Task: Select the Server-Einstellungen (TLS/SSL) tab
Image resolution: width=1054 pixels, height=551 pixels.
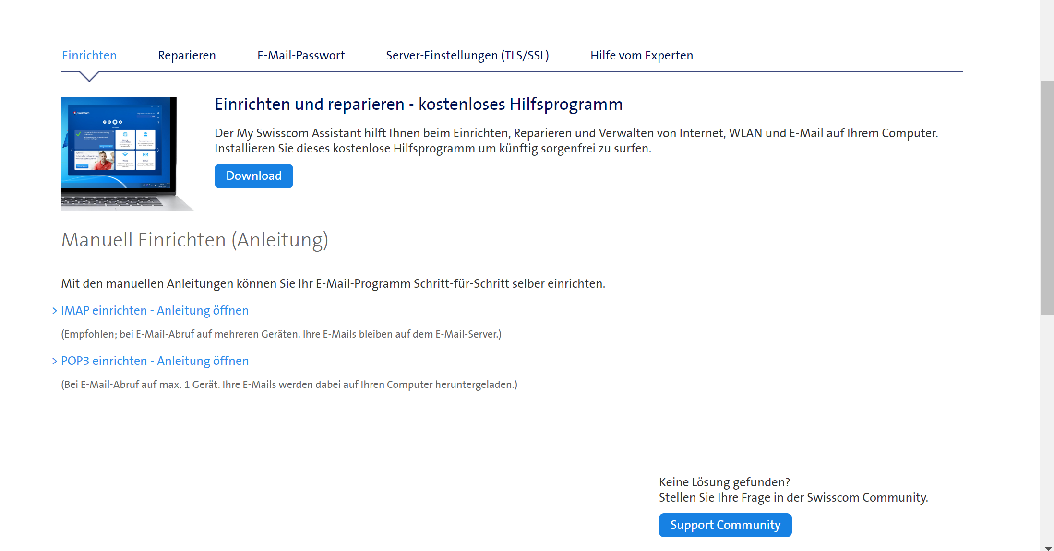Action: click(467, 55)
